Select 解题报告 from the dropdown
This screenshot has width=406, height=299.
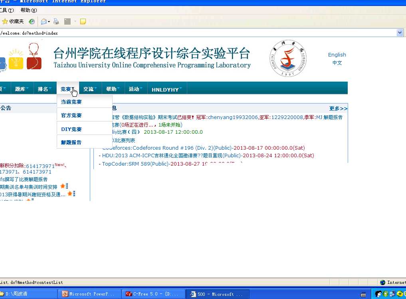pyautogui.click(x=84, y=142)
